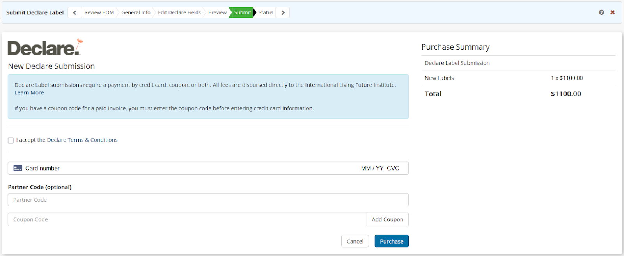The height and width of the screenshot is (256, 624).
Task: Focus the Partner Code input
Action: click(208, 200)
